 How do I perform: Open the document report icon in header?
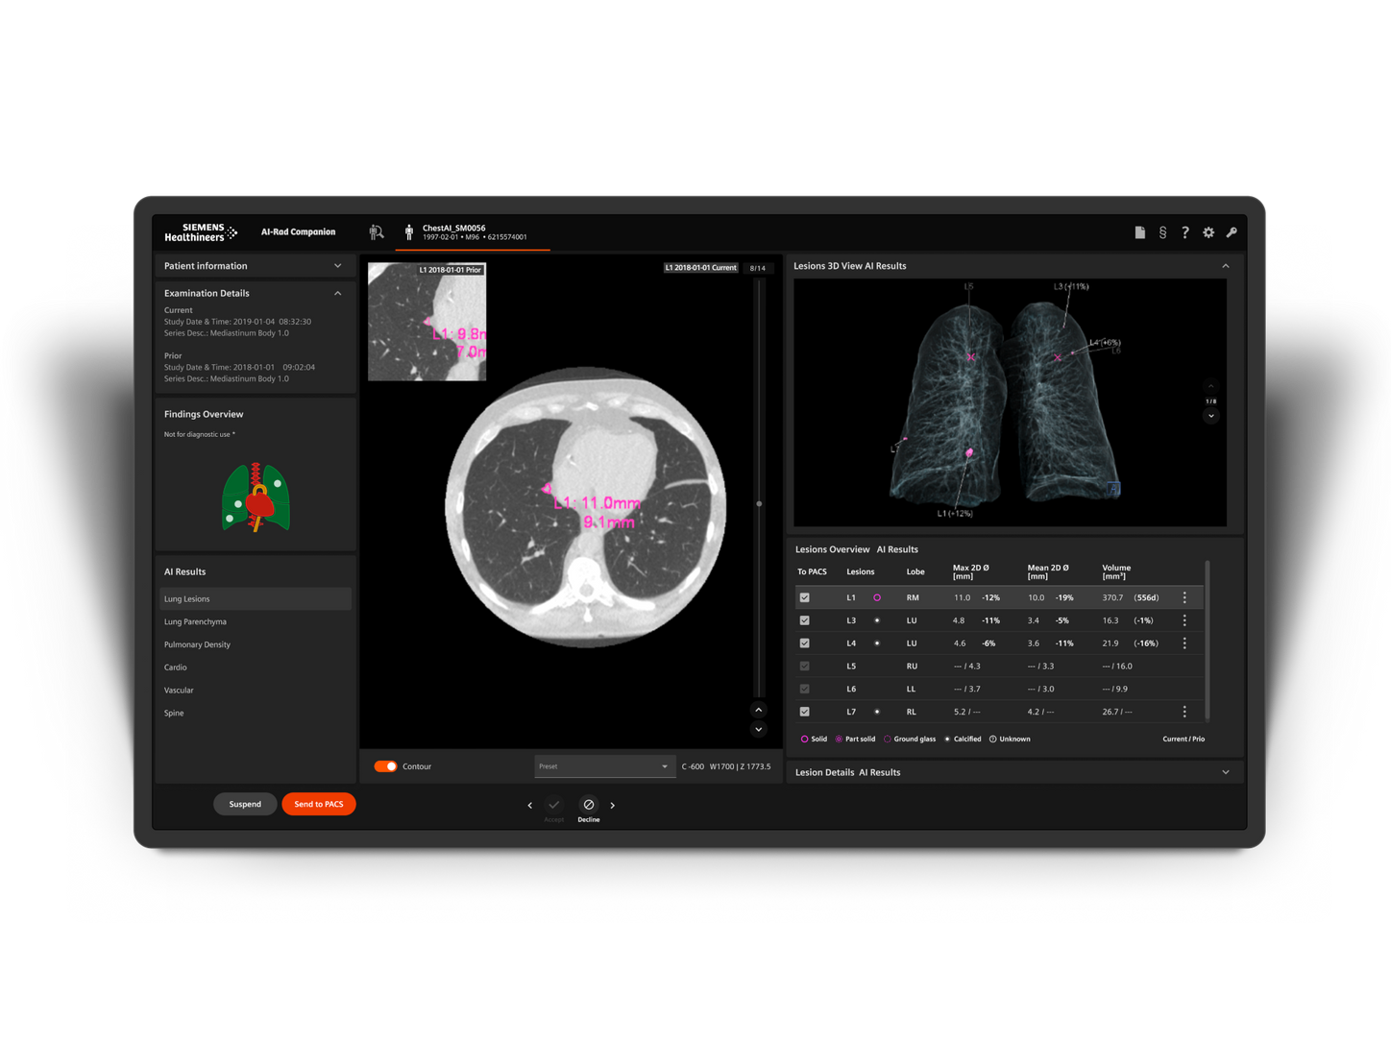pos(1139,232)
